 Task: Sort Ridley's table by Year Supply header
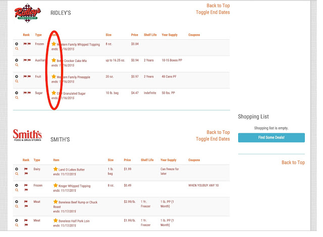pos(170,35)
